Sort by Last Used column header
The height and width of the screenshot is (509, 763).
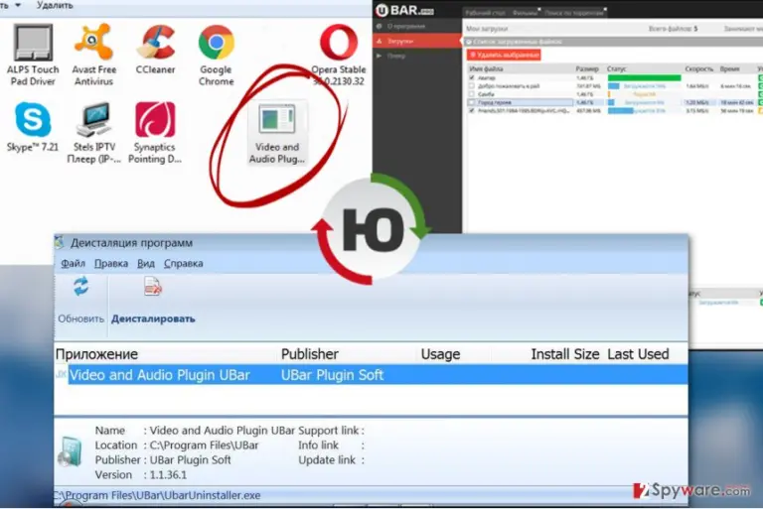pyautogui.click(x=638, y=354)
